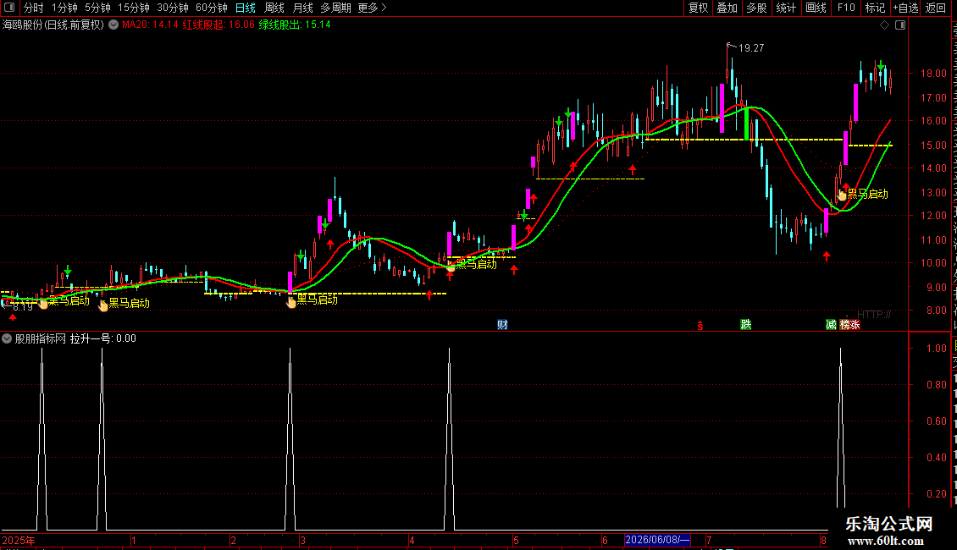Click the 榜 ranking marker icon
Screen dimensions: 957x550
[x=844, y=324]
